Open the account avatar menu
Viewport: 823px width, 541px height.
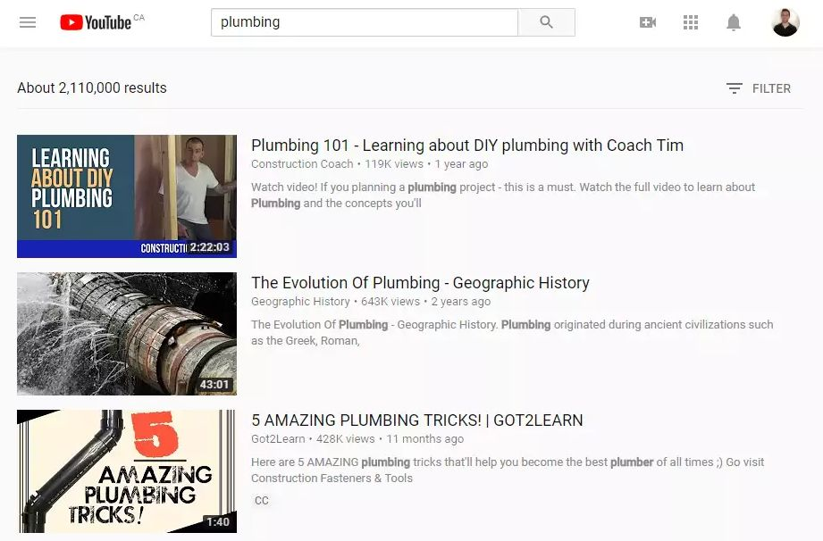click(x=785, y=22)
